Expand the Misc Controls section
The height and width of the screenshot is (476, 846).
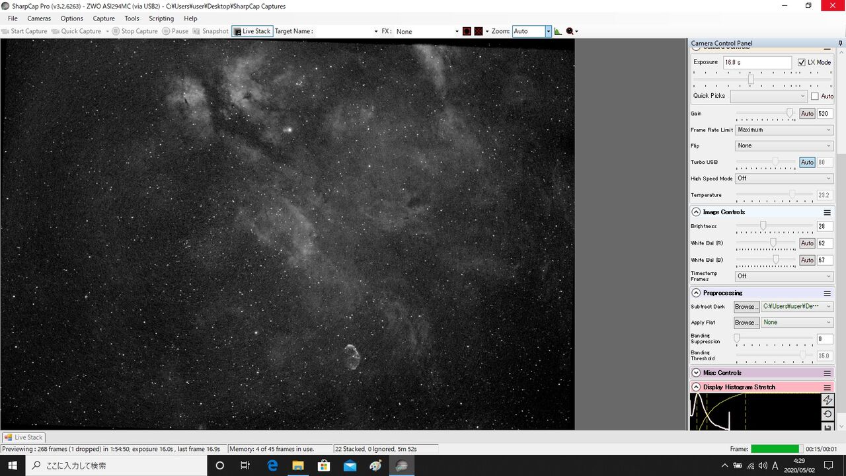[x=696, y=373]
